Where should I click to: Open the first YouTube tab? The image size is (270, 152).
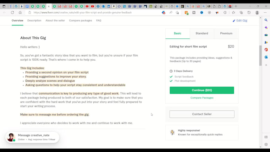coord(87,6)
